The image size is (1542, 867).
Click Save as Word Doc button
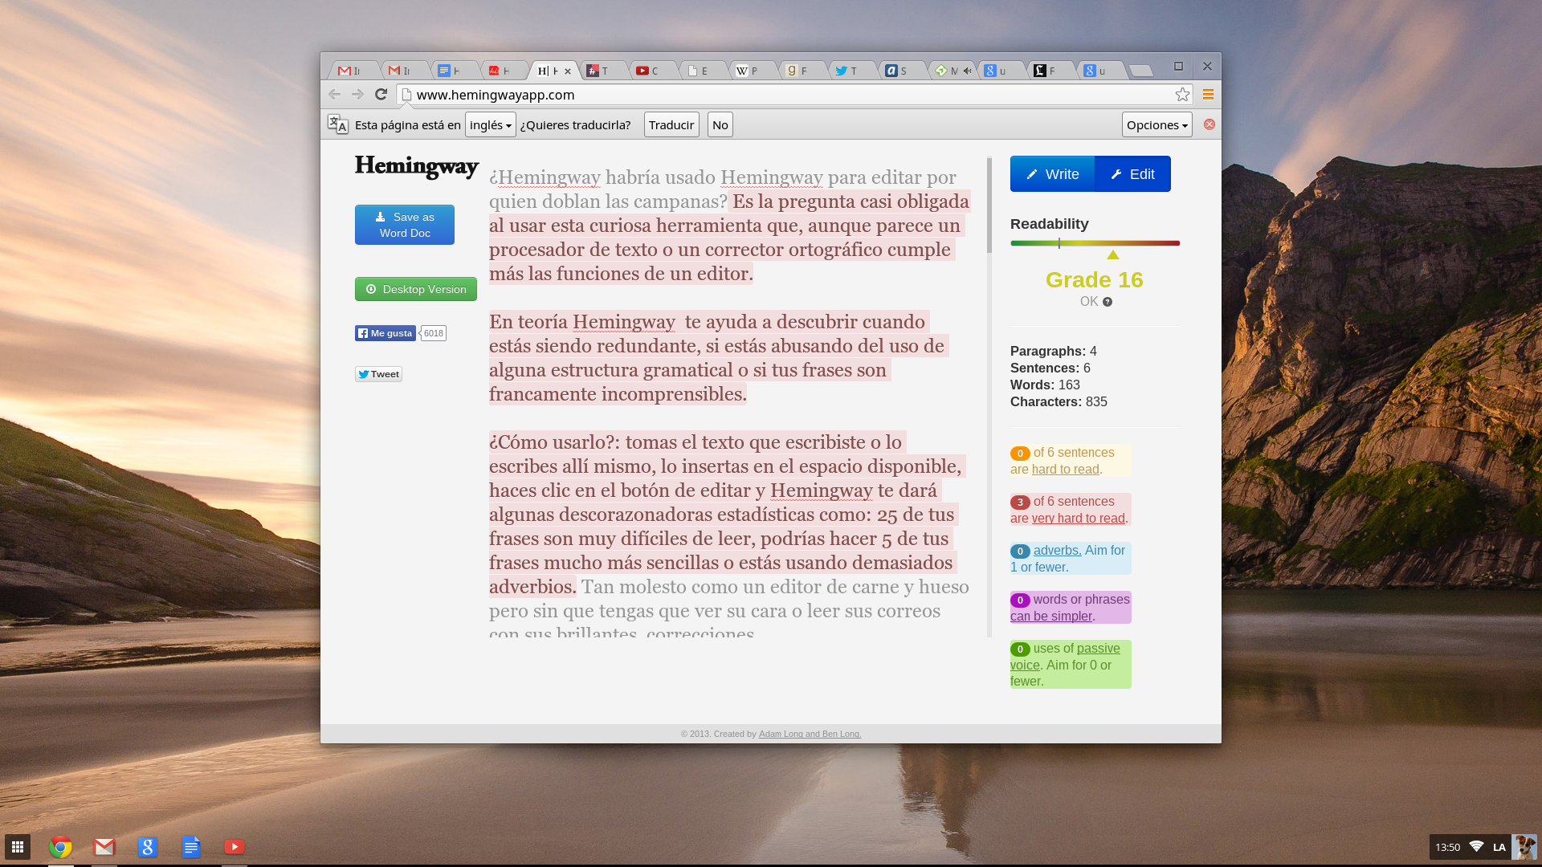point(405,225)
